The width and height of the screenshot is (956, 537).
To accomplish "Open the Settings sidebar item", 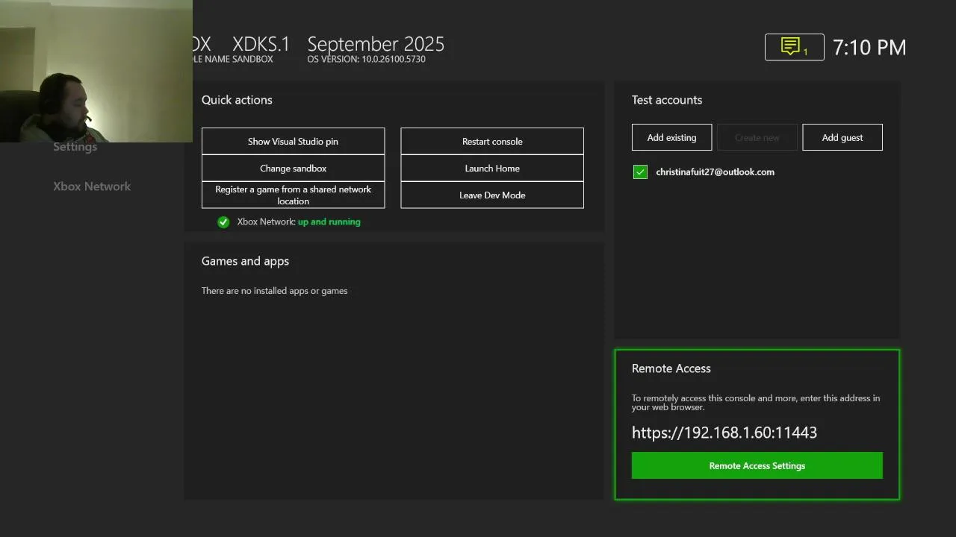I will 75,147.
